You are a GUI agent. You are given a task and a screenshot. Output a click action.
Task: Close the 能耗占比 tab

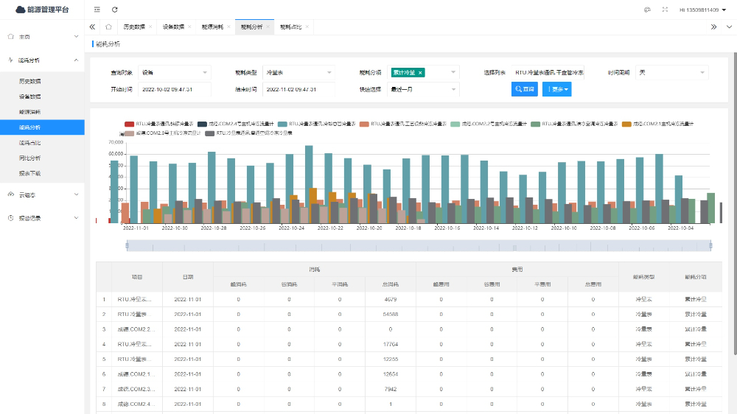coord(307,27)
